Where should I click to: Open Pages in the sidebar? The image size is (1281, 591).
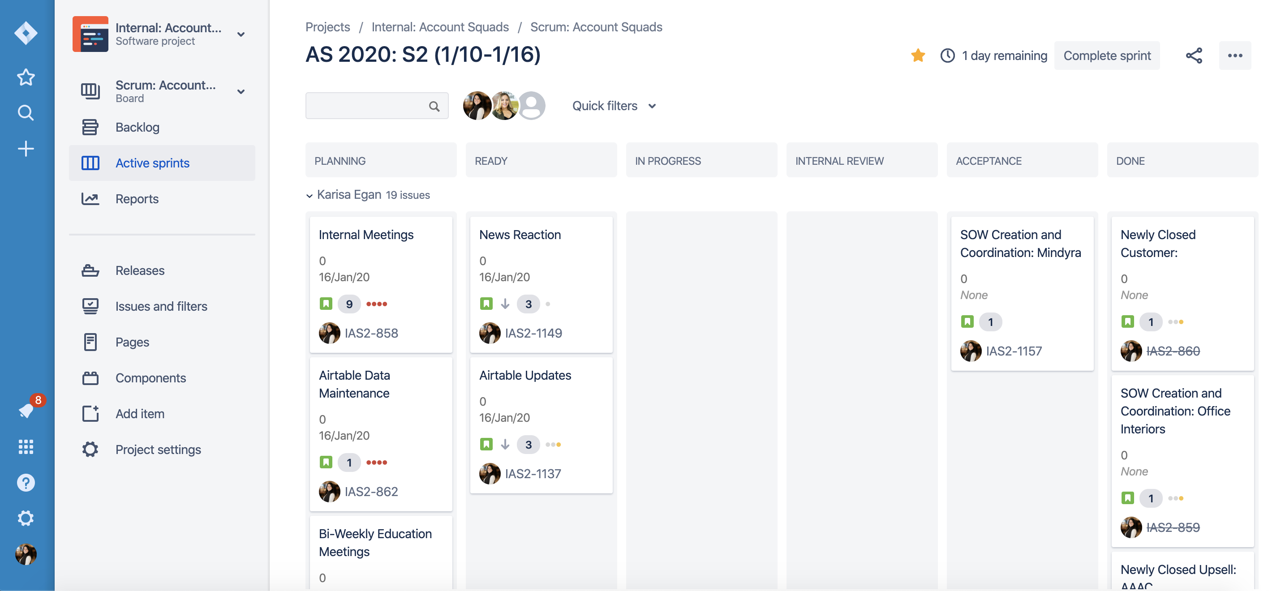(x=162, y=342)
